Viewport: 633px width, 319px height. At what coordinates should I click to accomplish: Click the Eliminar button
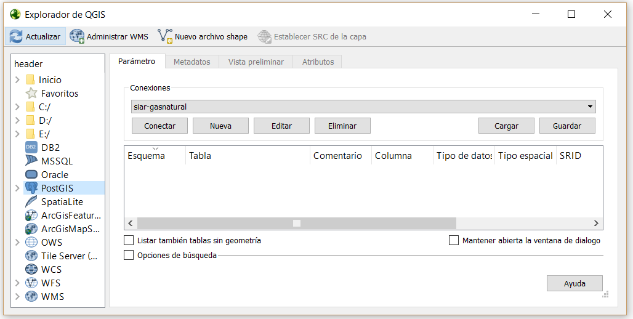coord(343,126)
